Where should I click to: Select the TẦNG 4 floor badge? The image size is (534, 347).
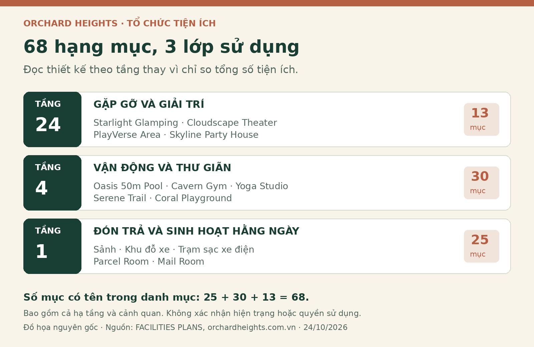pyautogui.click(x=52, y=183)
